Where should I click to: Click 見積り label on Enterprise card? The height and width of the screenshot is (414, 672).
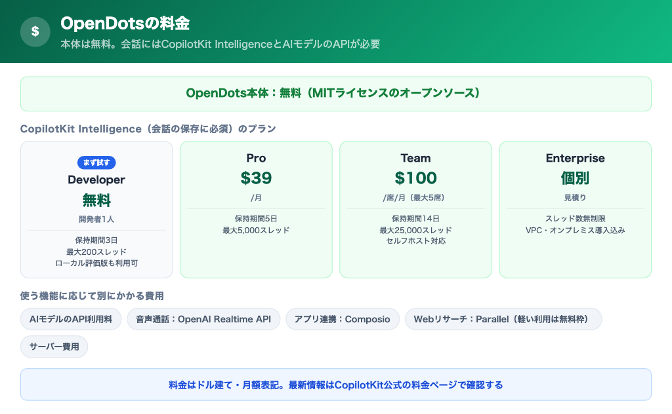point(575,198)
